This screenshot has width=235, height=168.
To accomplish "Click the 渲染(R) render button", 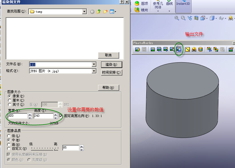I will pos(111,65).
